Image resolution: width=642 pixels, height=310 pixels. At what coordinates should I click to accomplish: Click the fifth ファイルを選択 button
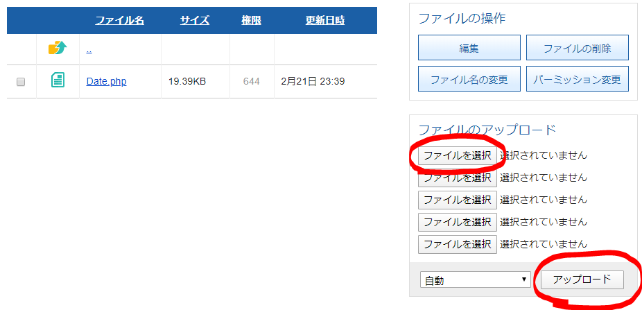458,244
